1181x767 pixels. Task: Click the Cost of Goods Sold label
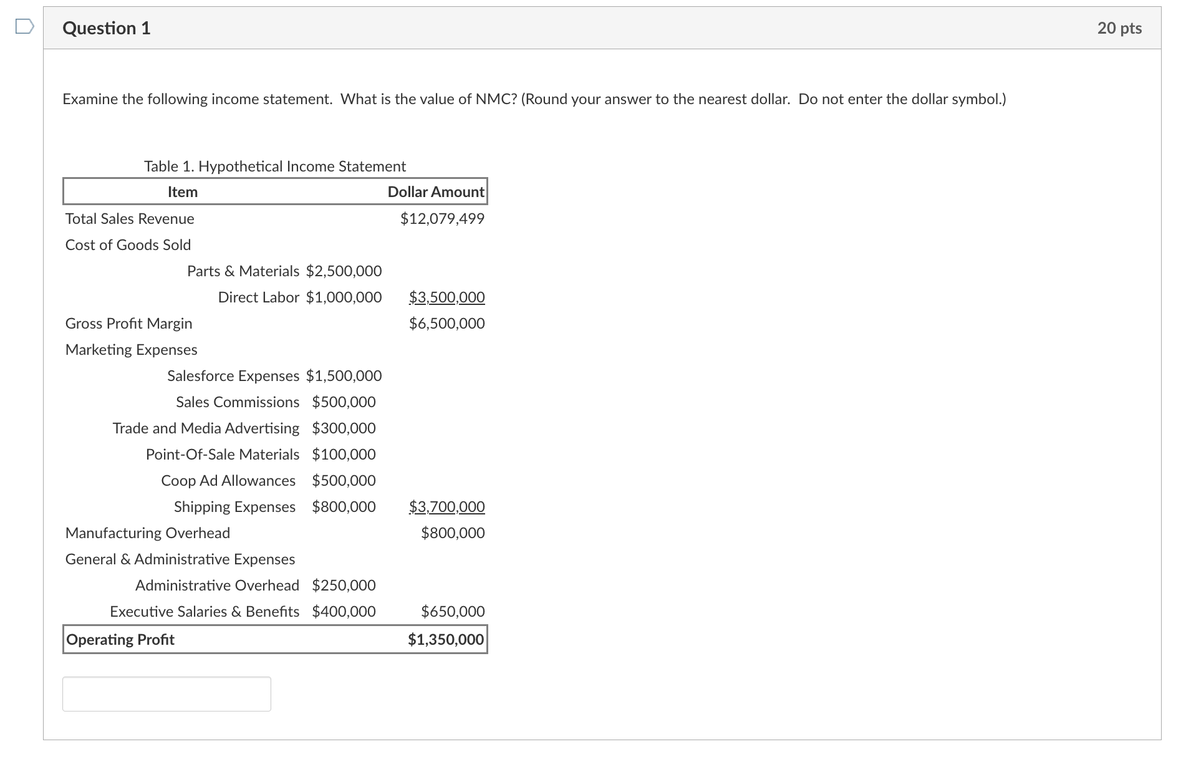pos(128,245)
